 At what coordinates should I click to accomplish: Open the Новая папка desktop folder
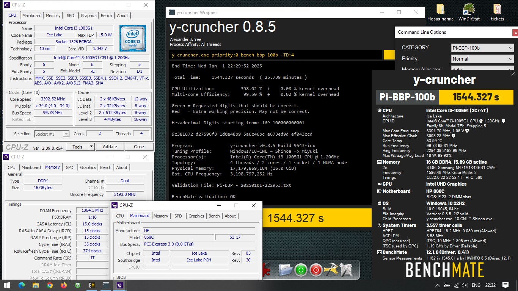[x=440, y=13]
